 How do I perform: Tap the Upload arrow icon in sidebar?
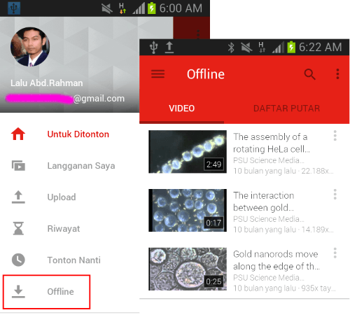click(18, 197)
